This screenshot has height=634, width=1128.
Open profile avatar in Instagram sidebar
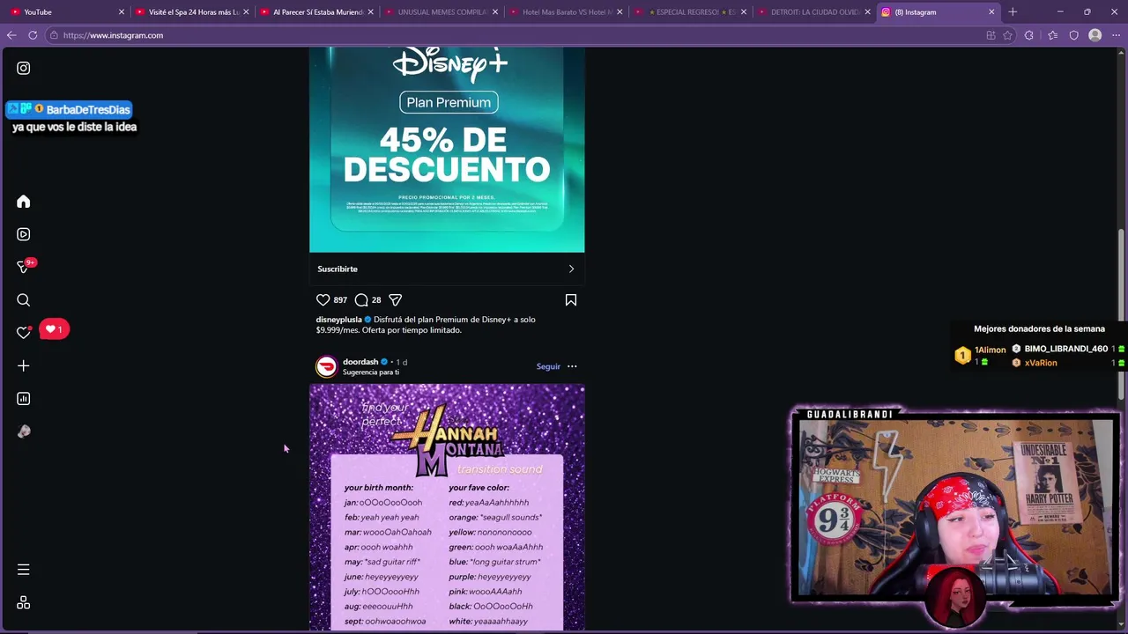click(x=24, y=431)
